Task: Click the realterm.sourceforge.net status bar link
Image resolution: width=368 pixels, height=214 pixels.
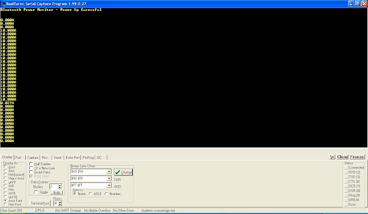Action: pos(159,211)
